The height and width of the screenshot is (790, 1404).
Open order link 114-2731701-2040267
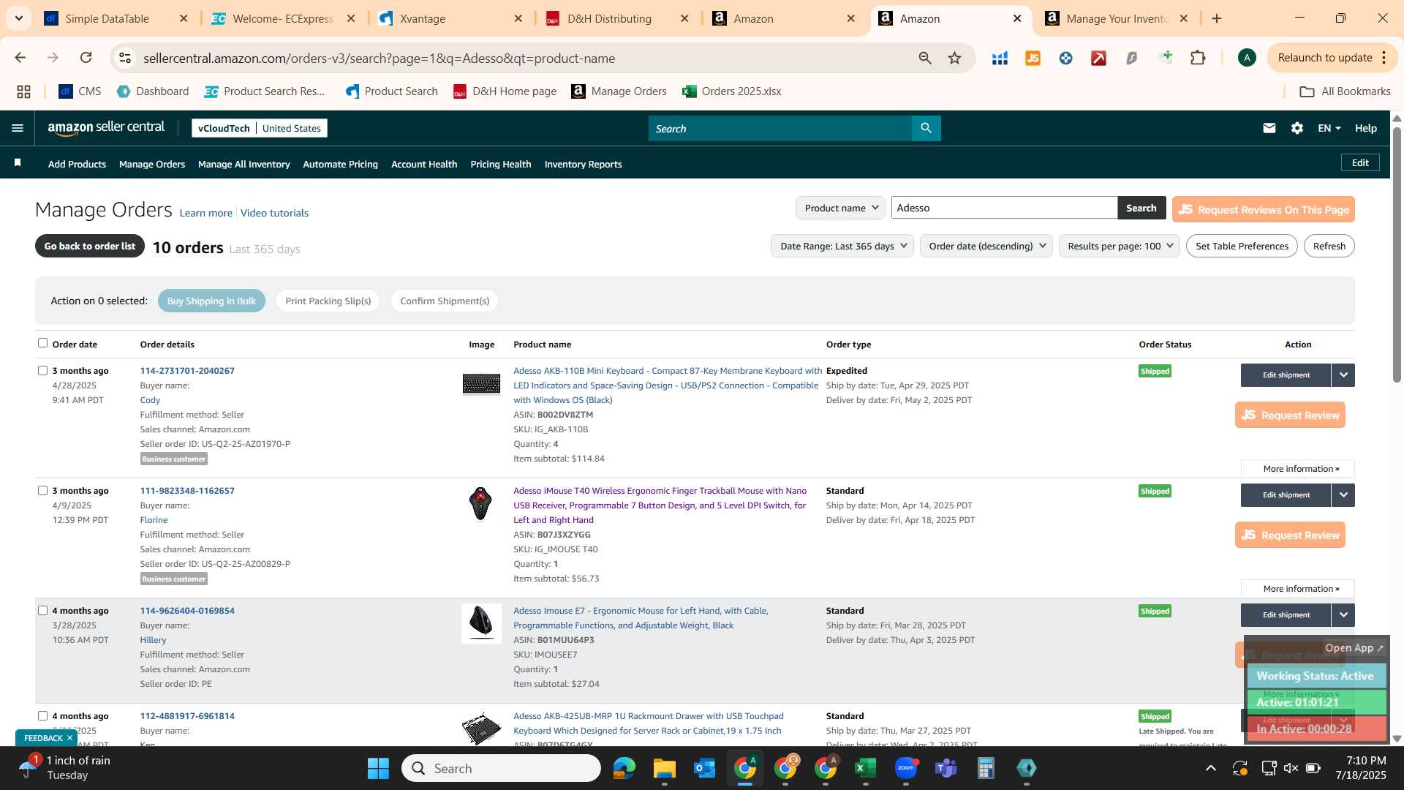click(x=187, y=371)
